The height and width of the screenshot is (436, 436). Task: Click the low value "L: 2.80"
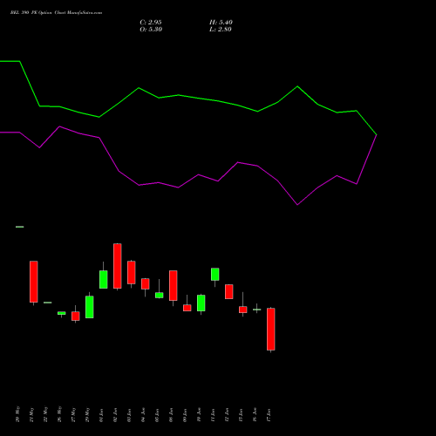tap(221, 30)
